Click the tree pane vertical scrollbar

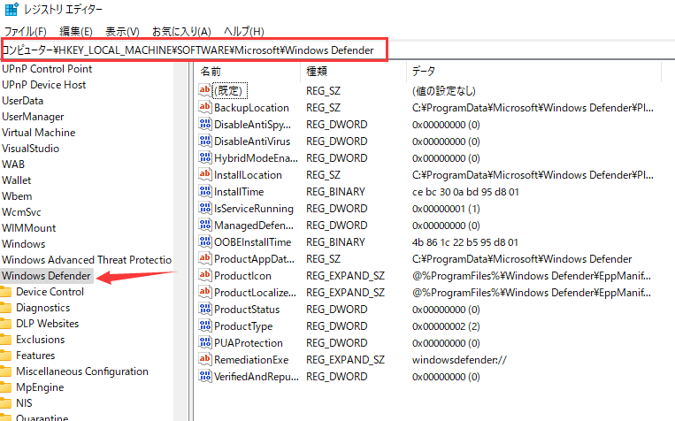pos(180,241)
